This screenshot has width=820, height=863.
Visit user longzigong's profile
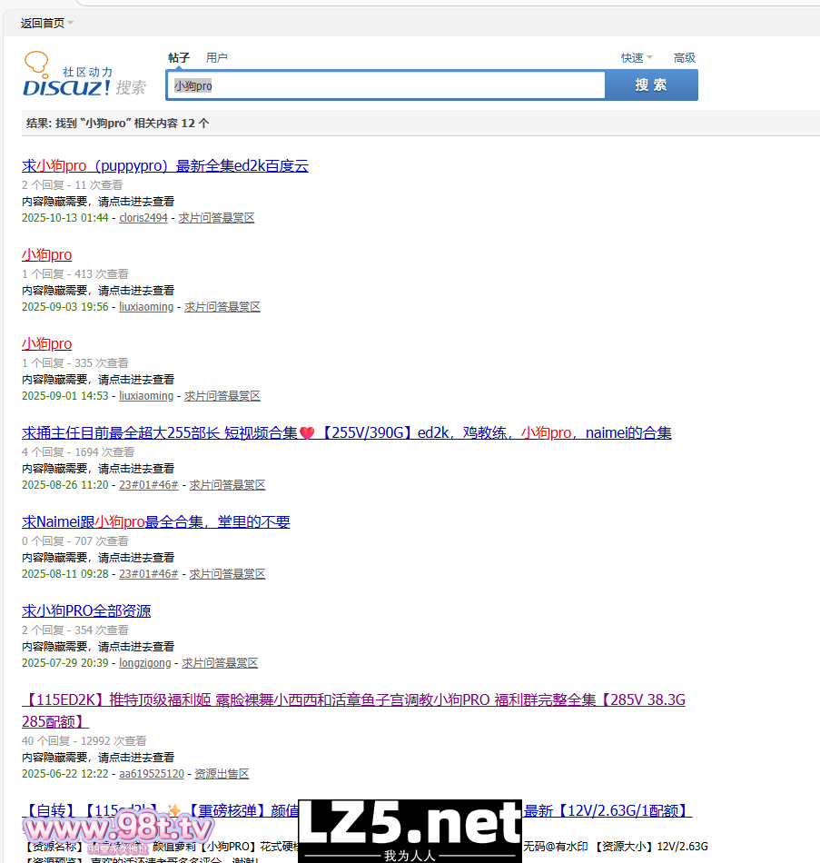pyautogui.click(x=145, y=662)
